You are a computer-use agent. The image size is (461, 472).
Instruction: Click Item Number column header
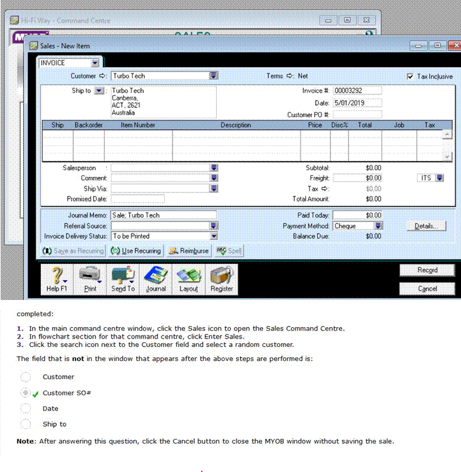138,125
